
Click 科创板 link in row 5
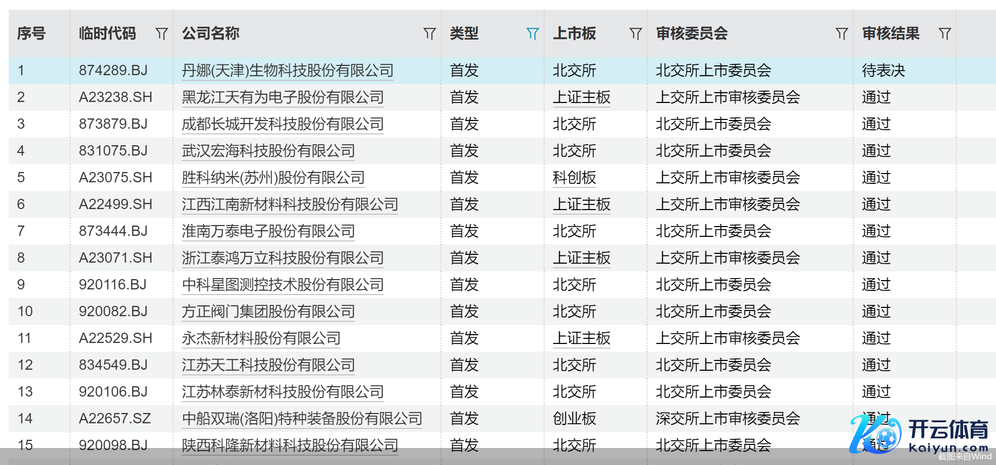click(x=574, y=178)
